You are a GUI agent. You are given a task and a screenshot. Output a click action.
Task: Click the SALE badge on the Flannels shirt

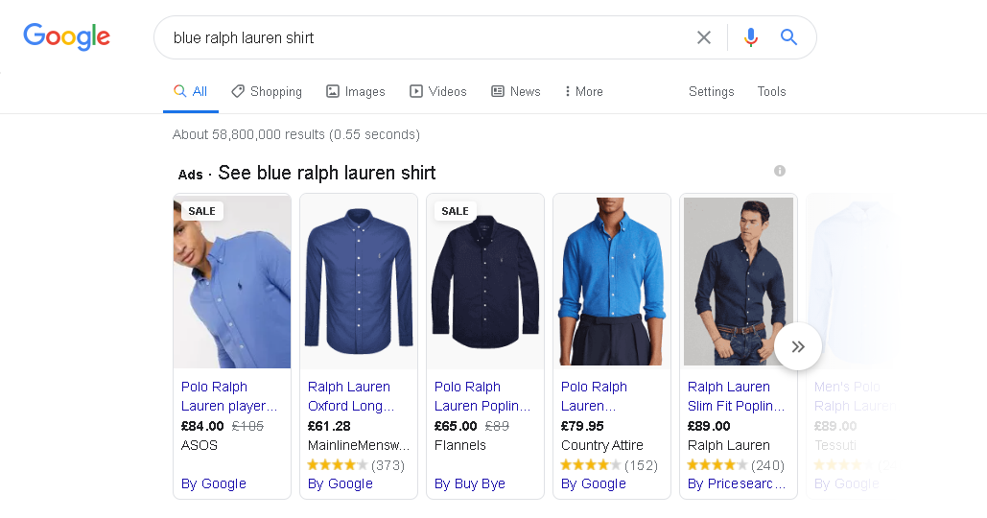pyautogui.click(x=455, y=211)
